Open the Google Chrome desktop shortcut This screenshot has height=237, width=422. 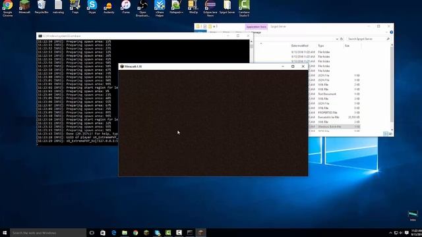[x=7, y=8]
